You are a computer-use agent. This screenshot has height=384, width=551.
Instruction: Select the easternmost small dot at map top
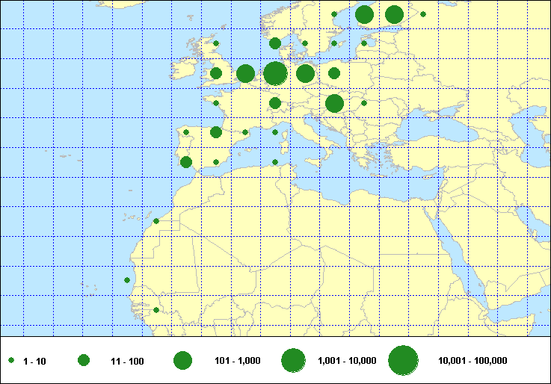click(423, 14)
